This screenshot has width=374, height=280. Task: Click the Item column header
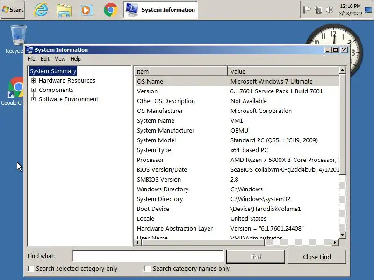181,71
